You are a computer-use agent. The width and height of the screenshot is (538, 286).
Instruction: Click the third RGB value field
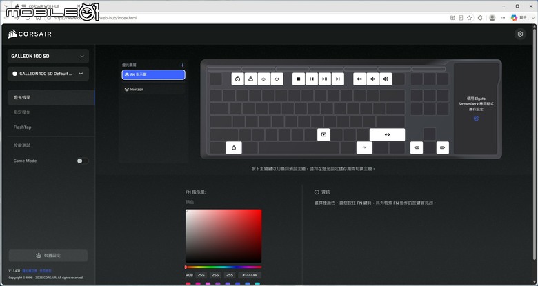230,275
